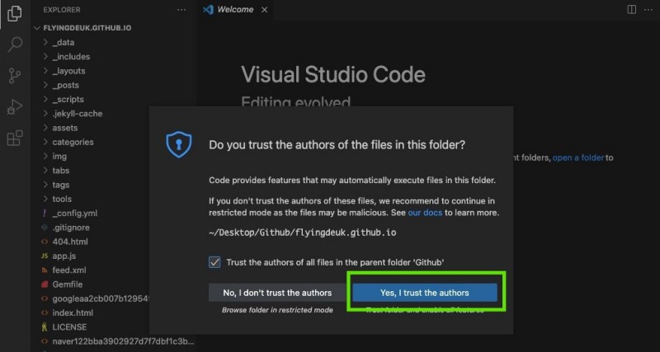The width and height of the screenshot is (660, 352).
Task: Open the _config.yml file
Action: 74,213
